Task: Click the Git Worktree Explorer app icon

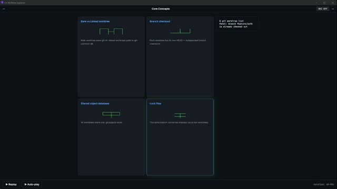Action: [2, 3]
